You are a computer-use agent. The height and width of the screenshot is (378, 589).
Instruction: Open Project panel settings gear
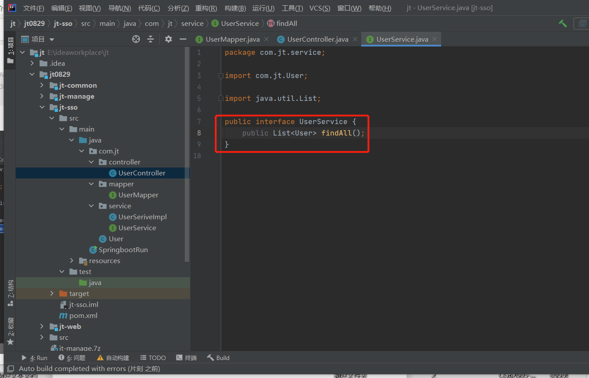pyautogui.click(x=169, y=39)
